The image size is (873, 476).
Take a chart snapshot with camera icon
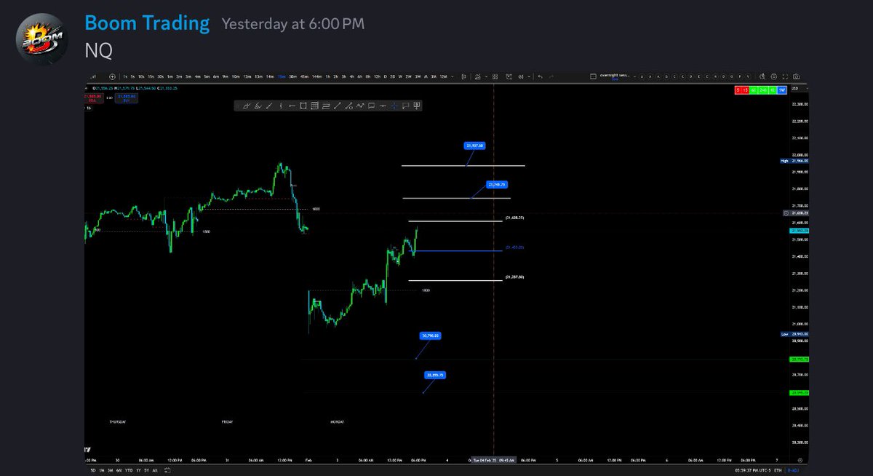coord(796,76)
